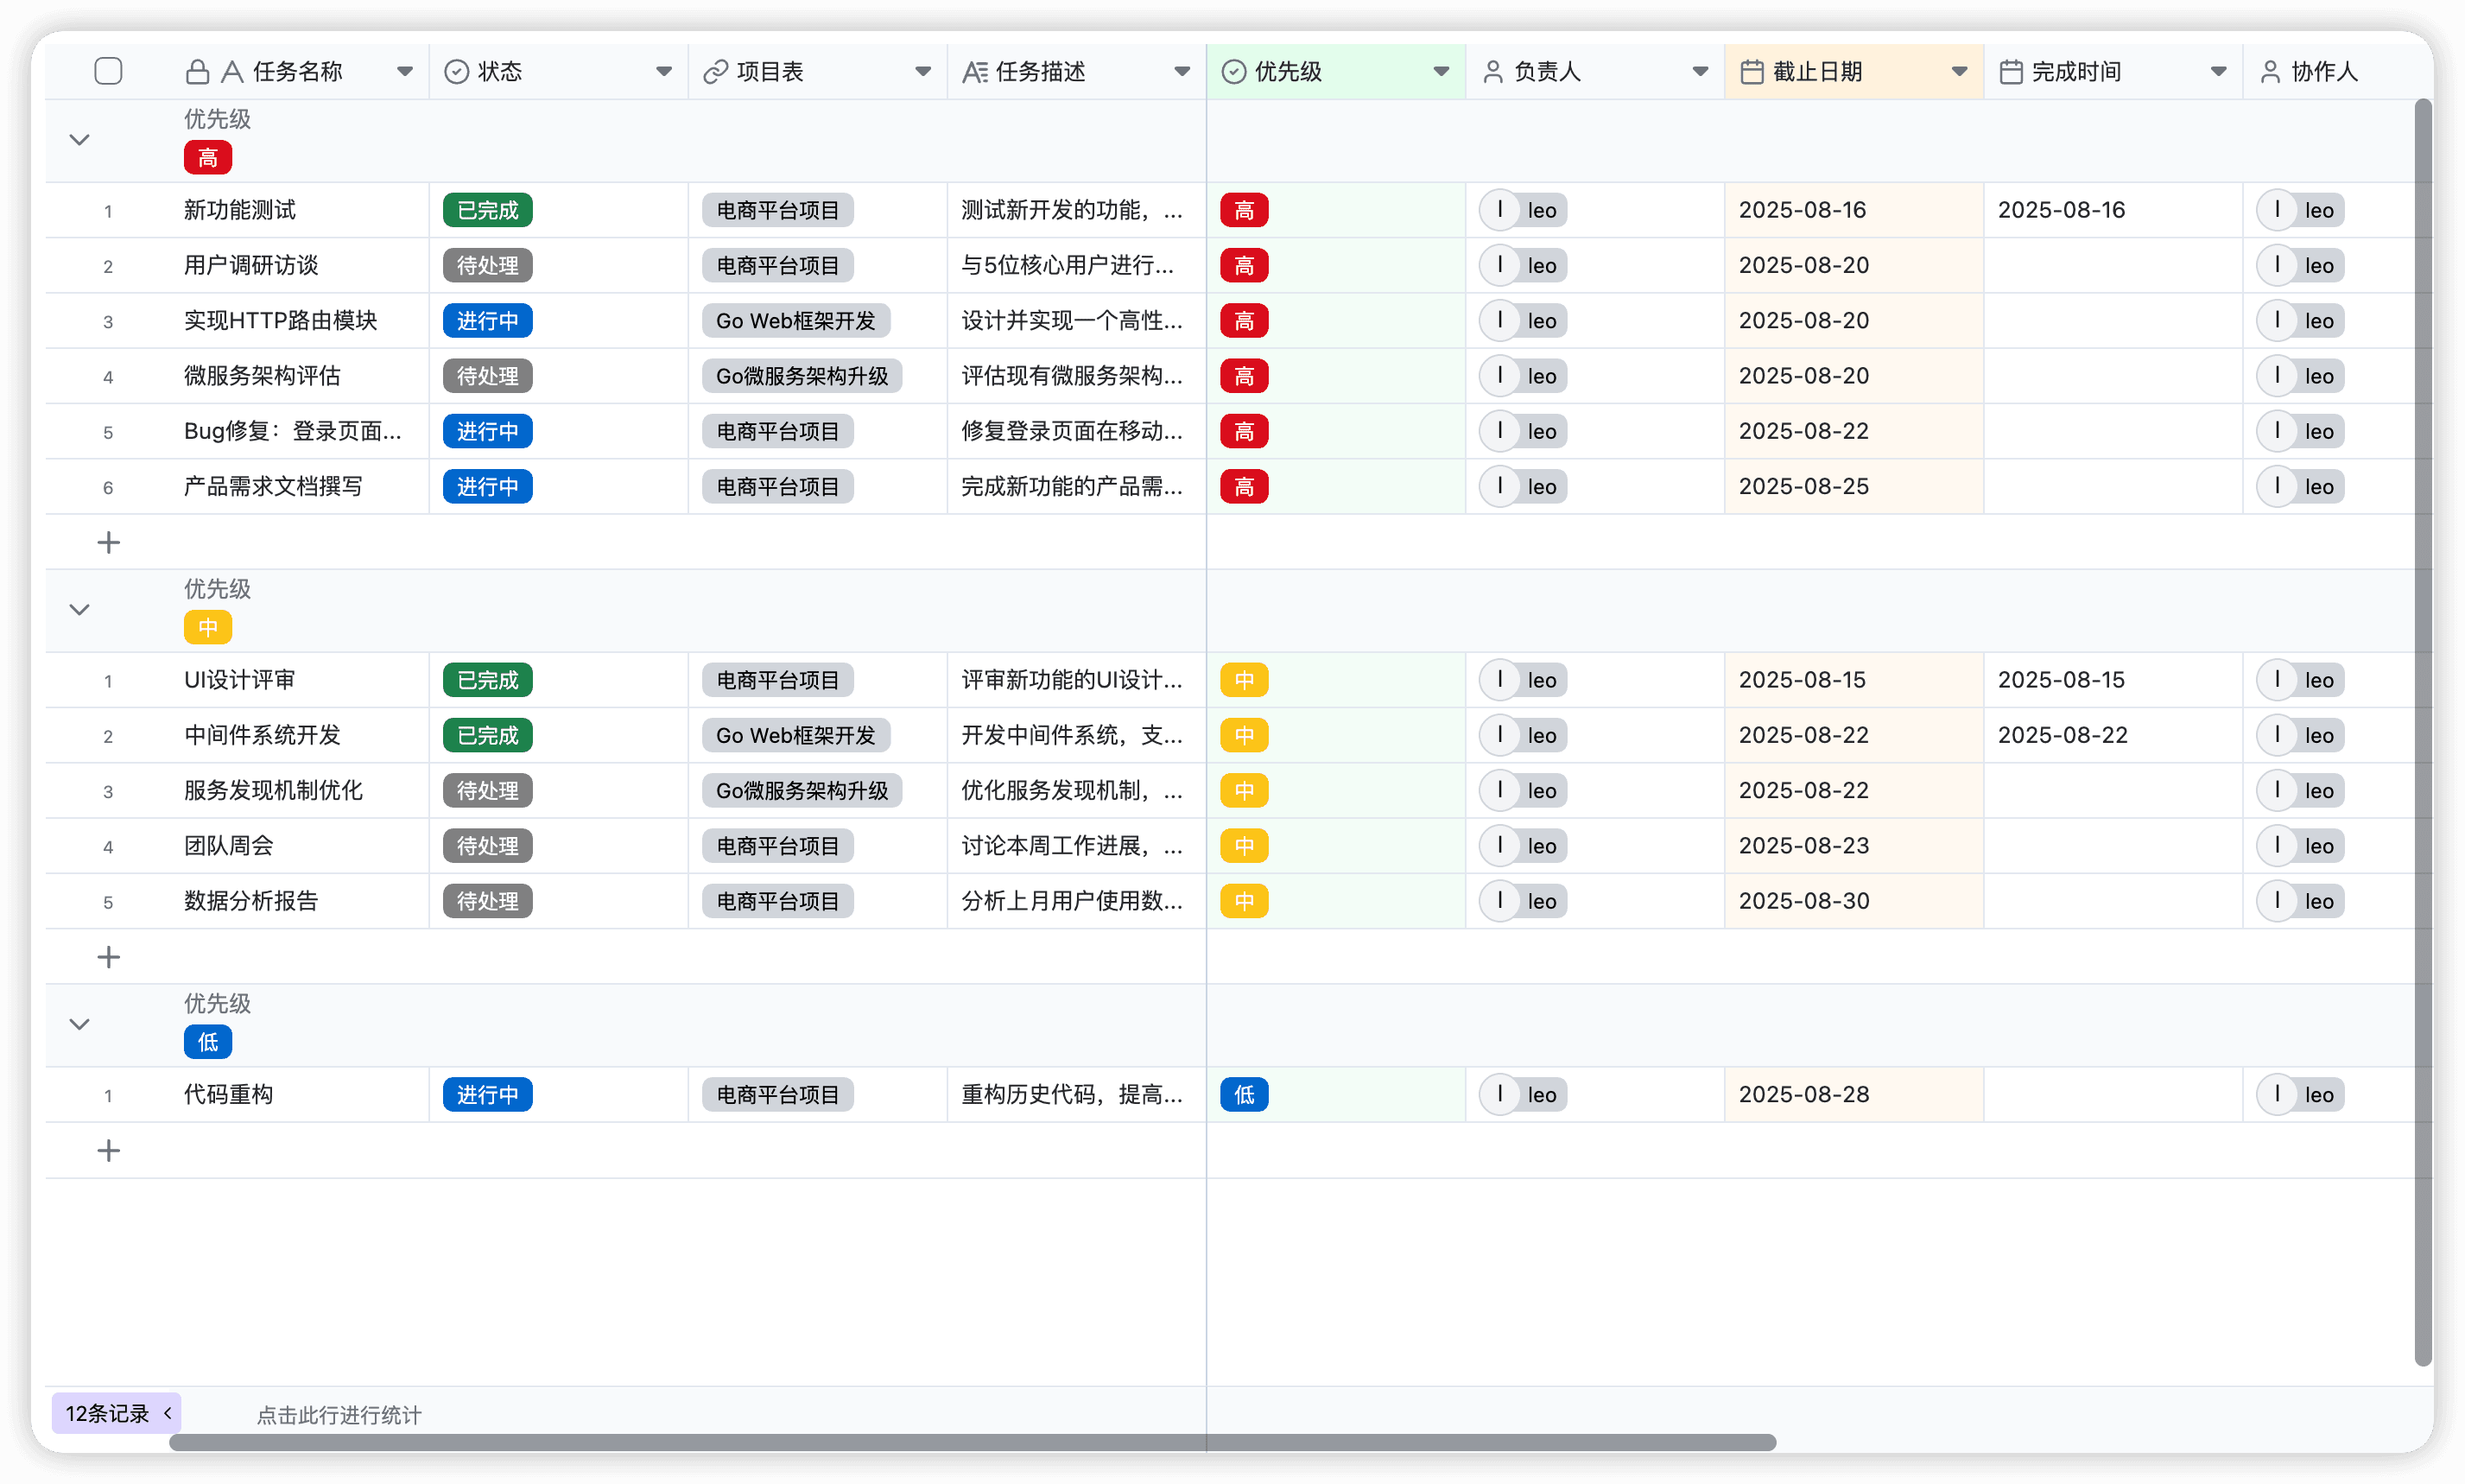Click the 进行中 status of Bug修复 row
This screenshot has width=2465, height=1484.
click(487, 431)
